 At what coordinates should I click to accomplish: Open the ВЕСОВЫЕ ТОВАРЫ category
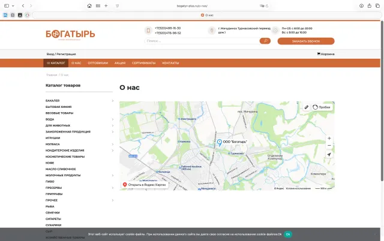pyautogui.click(x=59, y=113)
